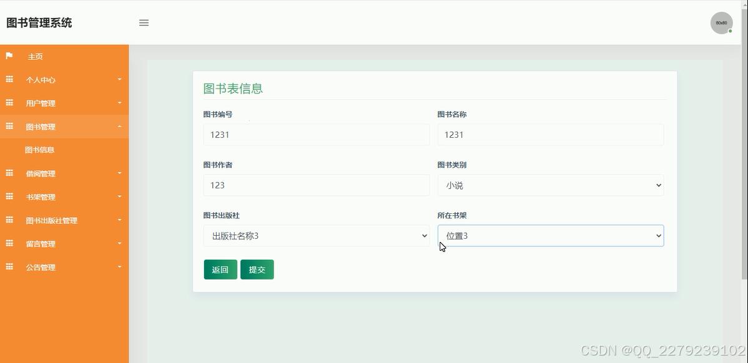Expand the 借阅管理 menu arrow
This screenshot has width=748, height=363.
pyautogui.click(x=120, y=173)
